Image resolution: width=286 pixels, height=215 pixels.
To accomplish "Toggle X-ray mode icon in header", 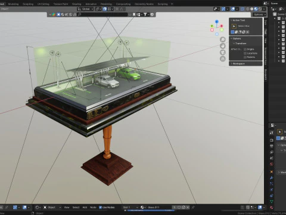I will click(x=243, y=9).
